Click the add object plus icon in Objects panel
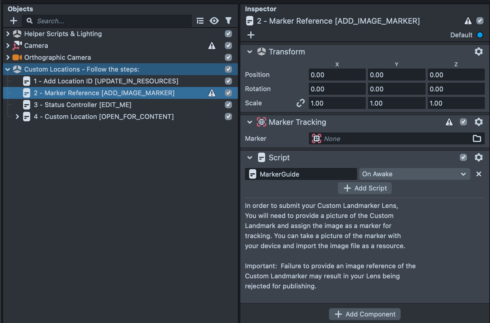The width and height of the screenshot is (490, 323). pos(14,21)
